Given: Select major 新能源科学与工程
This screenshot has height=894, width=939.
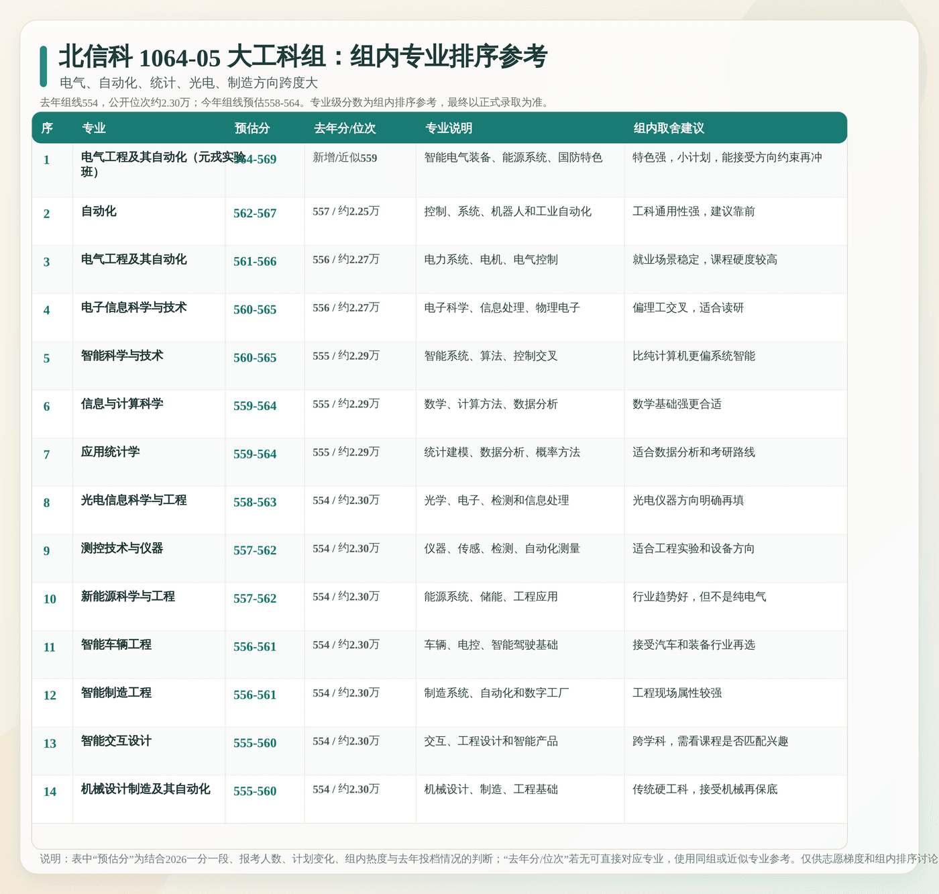Looking at the screenshot, I should [x=128, y=597].
